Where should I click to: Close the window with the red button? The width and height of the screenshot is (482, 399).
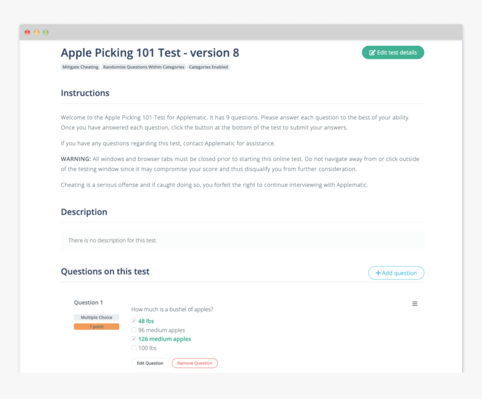coord(27,33)
